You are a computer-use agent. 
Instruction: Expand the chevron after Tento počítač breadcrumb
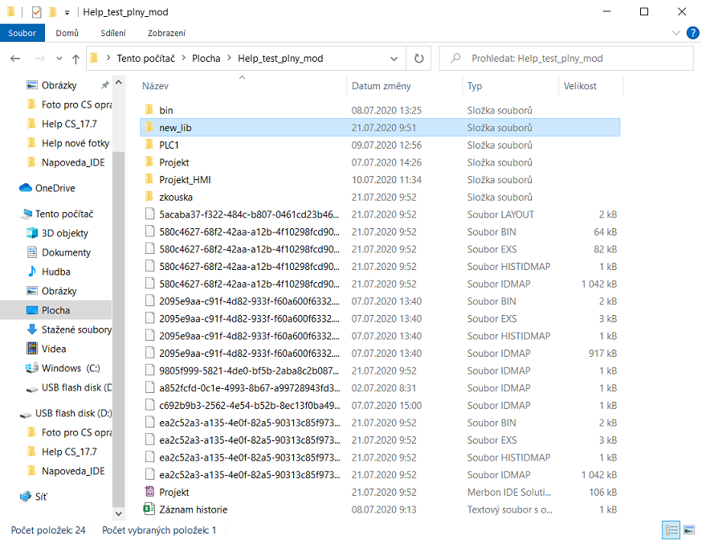tap(184, 58)
